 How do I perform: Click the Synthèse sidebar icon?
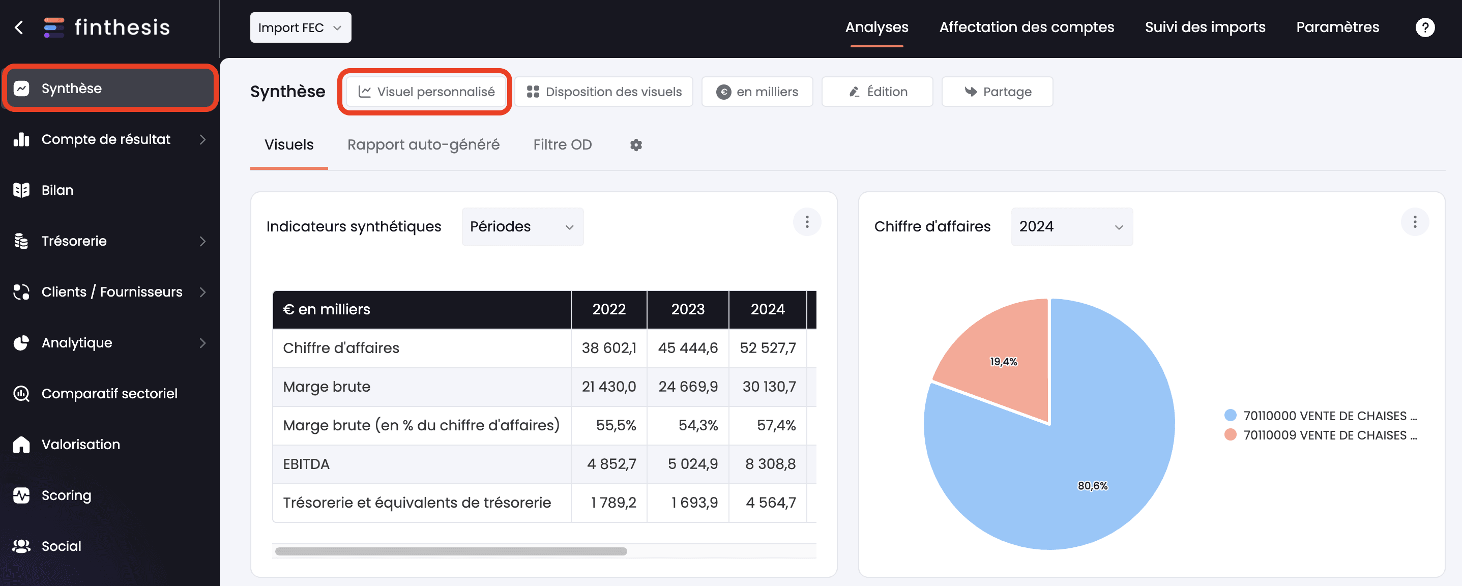pos(21,89)
